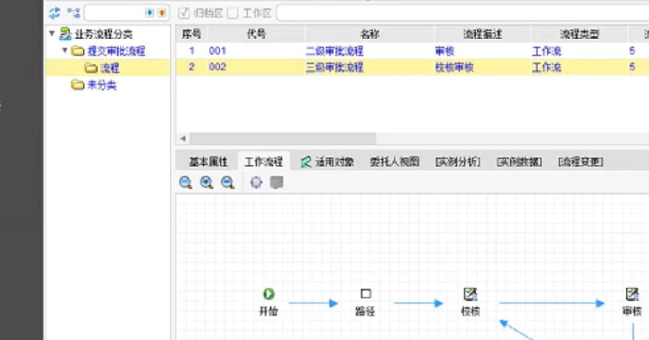Viewport: 649px width, 340px height.
Task: Click the tree structure icon in the toolbar
Action: tap(73, 12)
